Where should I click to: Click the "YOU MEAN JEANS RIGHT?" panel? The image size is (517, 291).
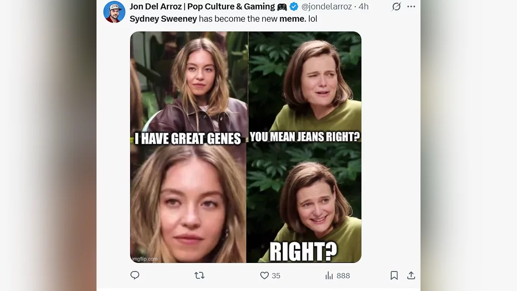(x=305, y=86)
